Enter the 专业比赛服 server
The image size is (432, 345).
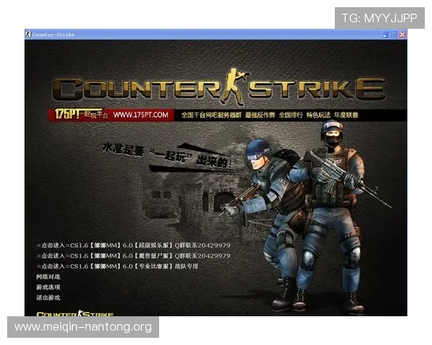click(x=117, y=266)
